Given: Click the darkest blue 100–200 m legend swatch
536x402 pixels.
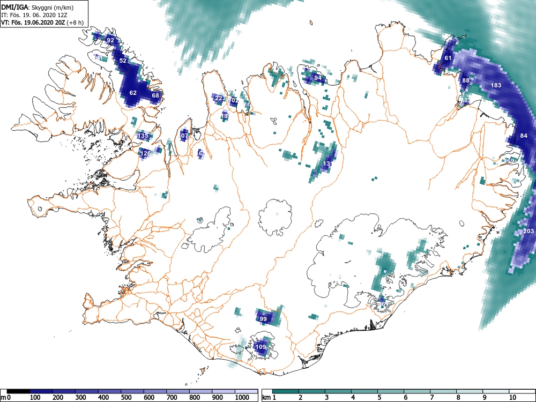Looking at the screenshot, I should (41, 391).
